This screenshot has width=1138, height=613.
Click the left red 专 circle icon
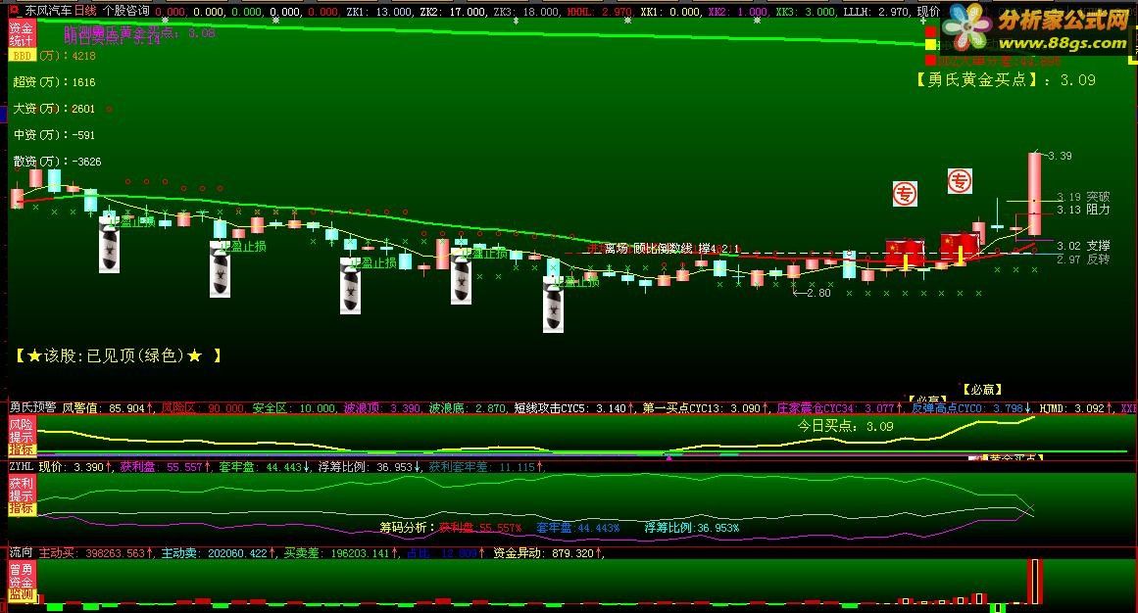coord(905,194)
